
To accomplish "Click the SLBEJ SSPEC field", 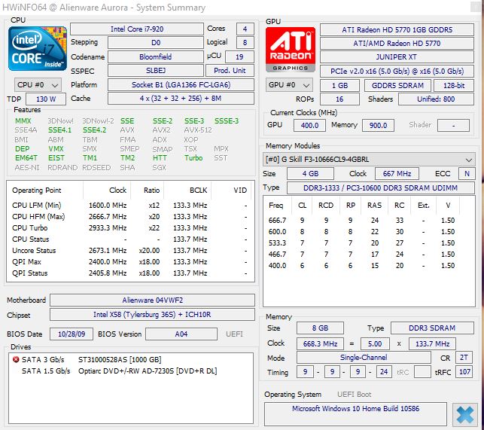I will pyautogui.click(x=156, y=71).
